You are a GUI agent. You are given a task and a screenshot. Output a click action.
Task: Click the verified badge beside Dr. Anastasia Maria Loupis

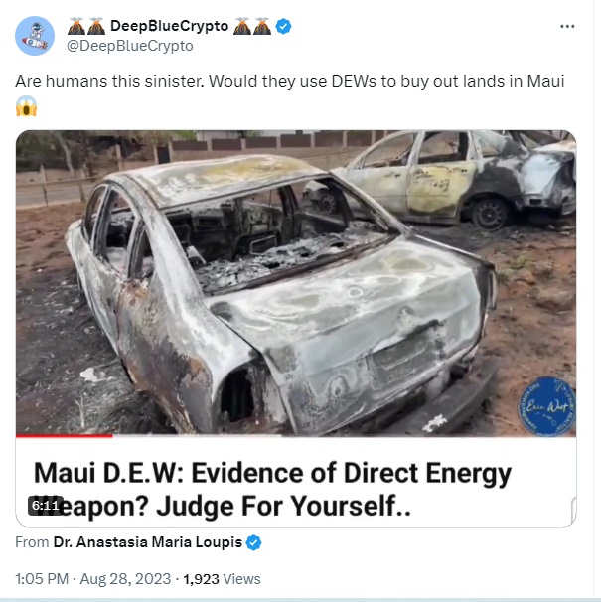(x=253, y=542)
